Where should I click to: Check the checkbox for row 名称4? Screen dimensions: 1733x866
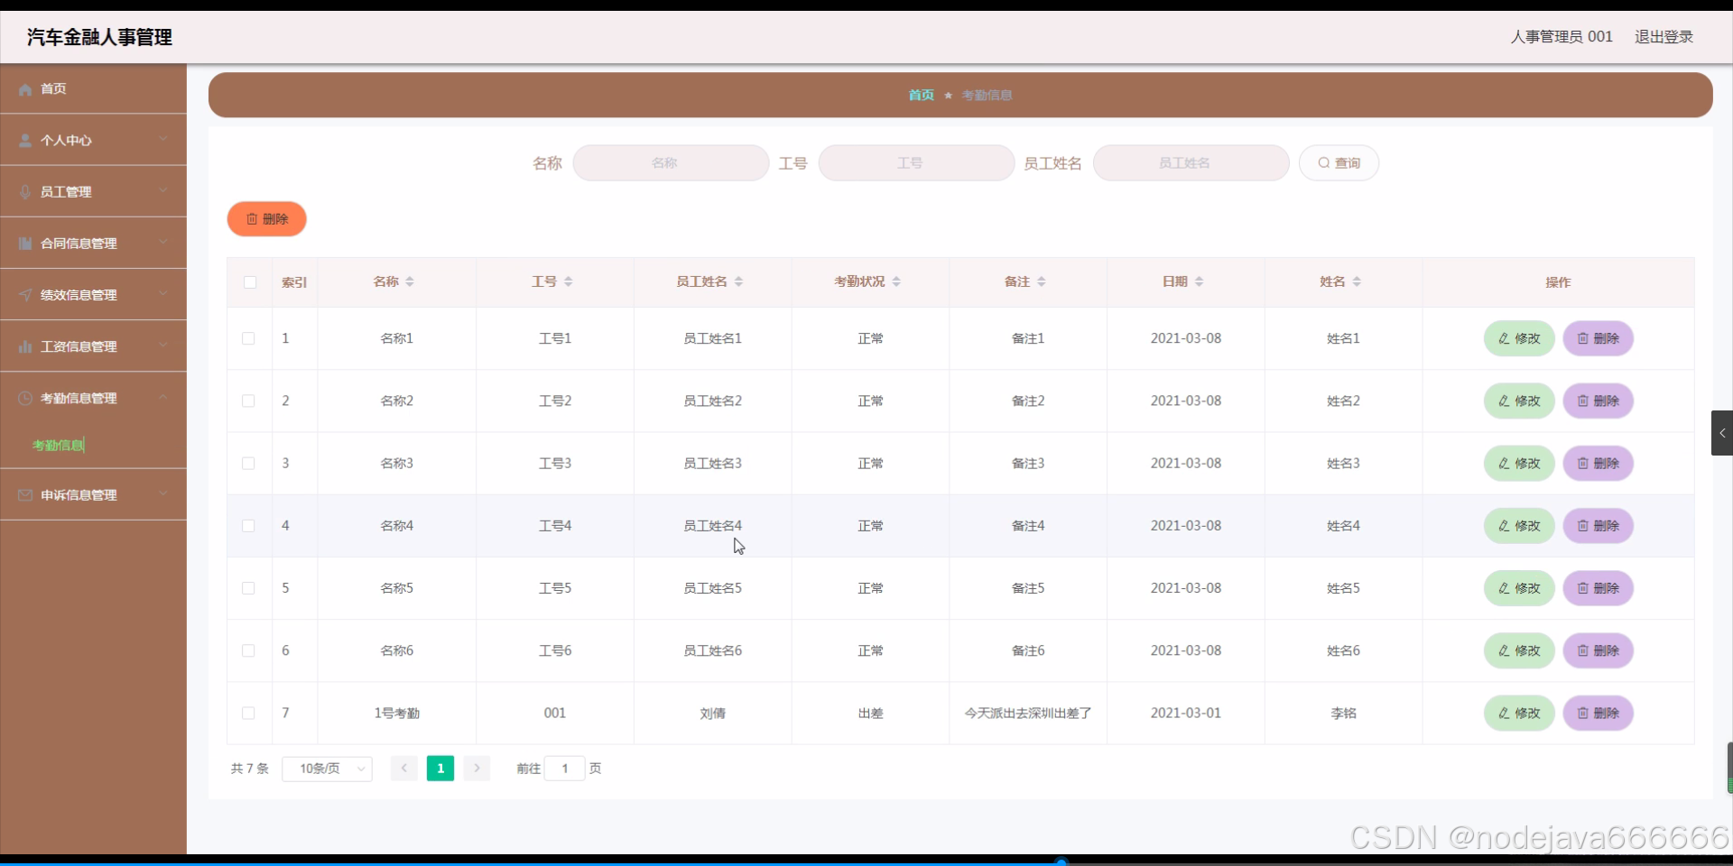tap(248, 526)
